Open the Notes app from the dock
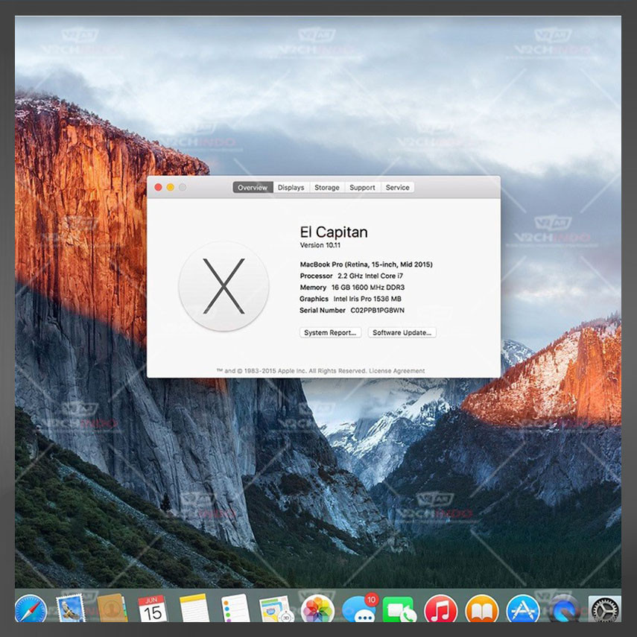 point(194,609)
